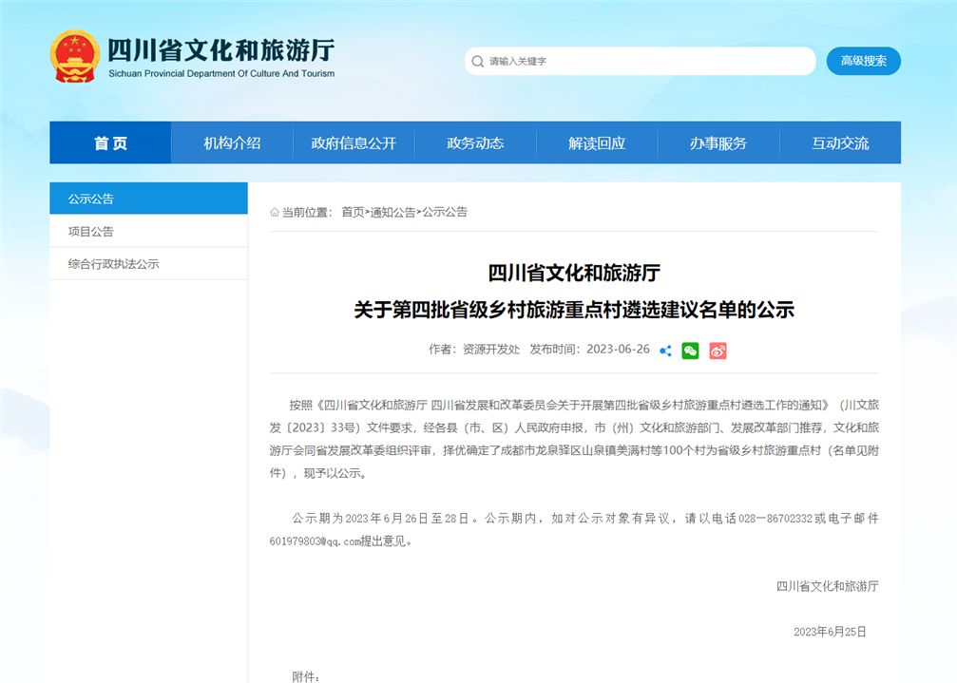The width and height of the screenshot is (957, 683).
Task: Open 互动交流 navigation item
Action: tap(840, 143)
